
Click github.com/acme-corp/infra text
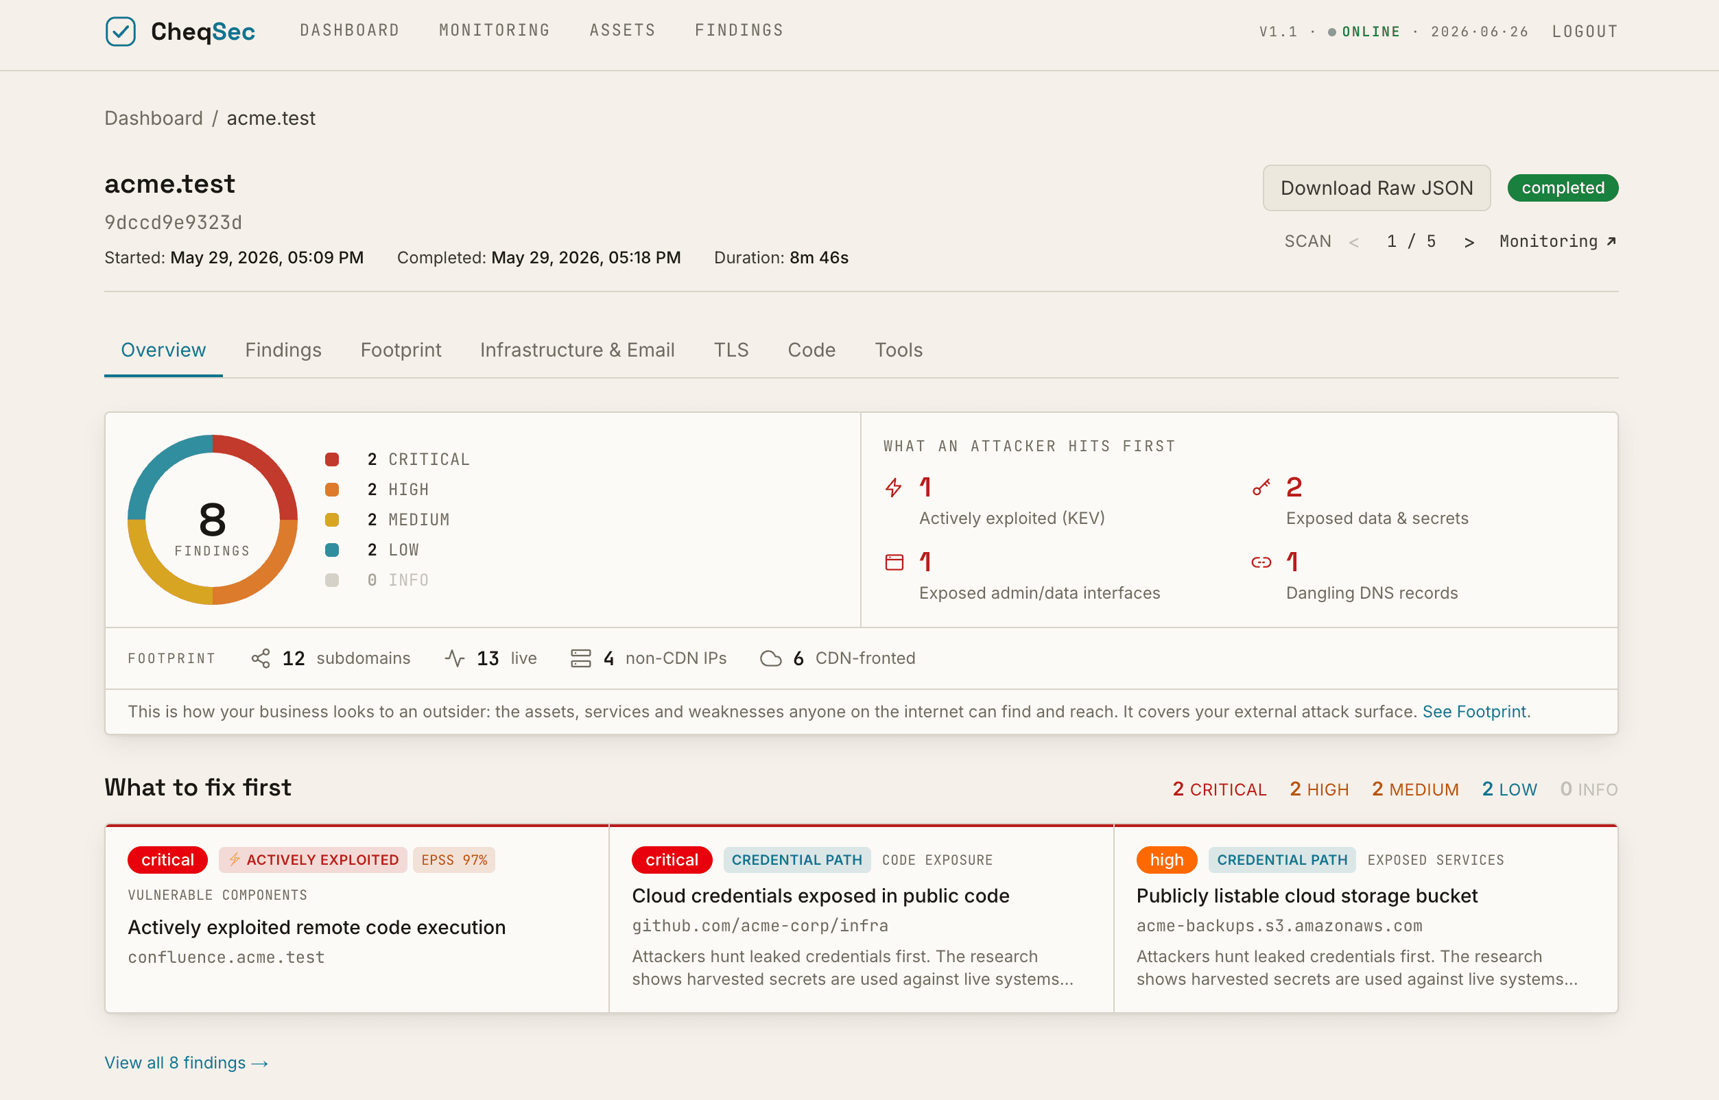point(760,926)
